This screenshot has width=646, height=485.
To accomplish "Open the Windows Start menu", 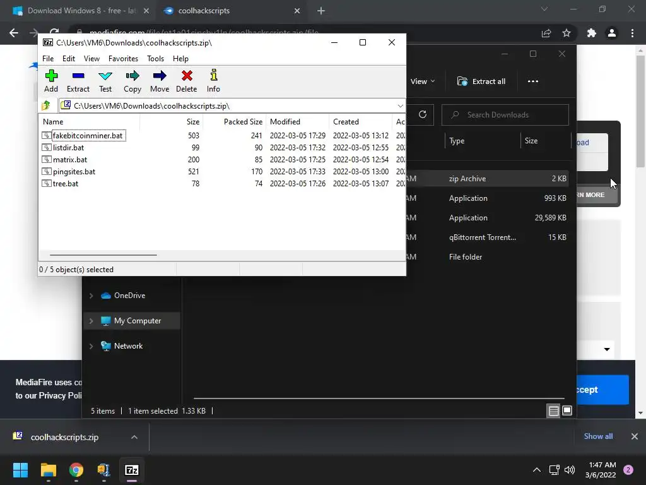I will click(21, 470).
